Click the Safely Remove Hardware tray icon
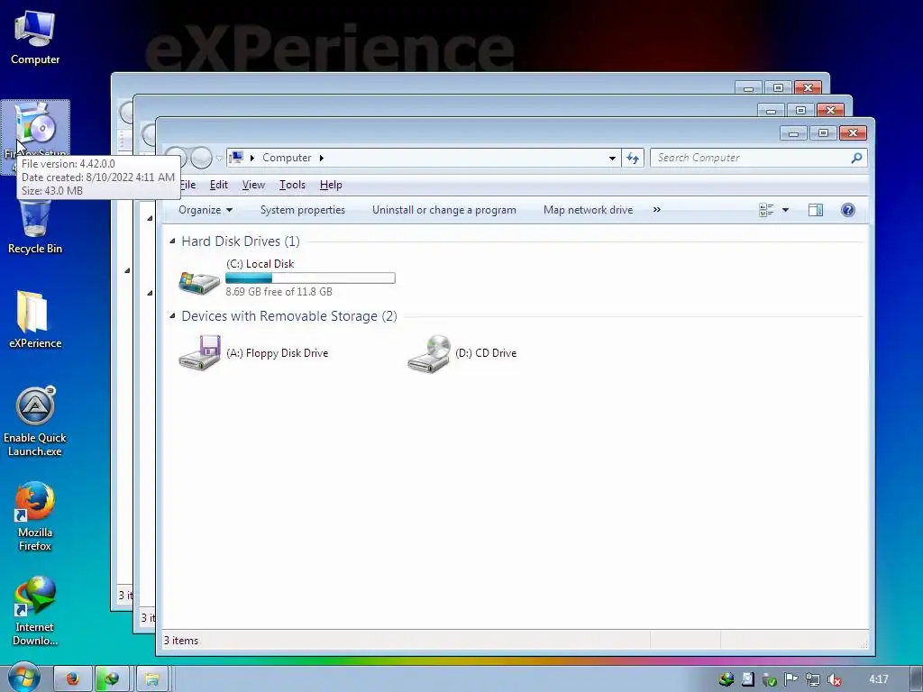923x692 pixels. (x=770, y=679)
